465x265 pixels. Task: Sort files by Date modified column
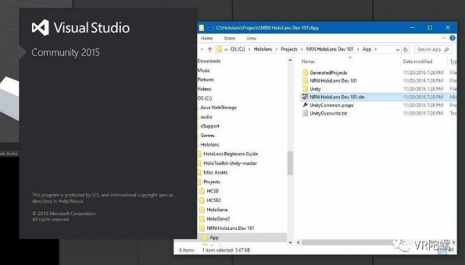point(417,61)
